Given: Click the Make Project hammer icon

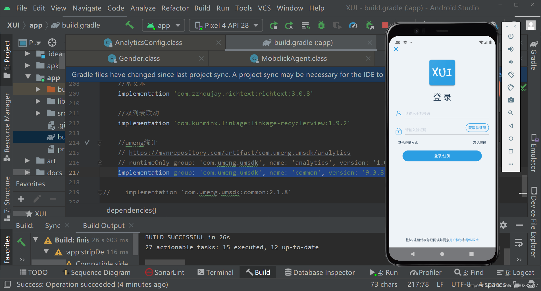Looking at the screenshot, I should (x=130, y=25).
